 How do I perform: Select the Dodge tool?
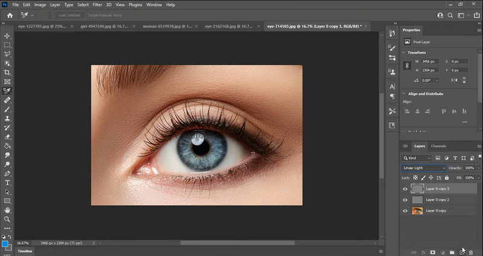[x=7, y=164]
